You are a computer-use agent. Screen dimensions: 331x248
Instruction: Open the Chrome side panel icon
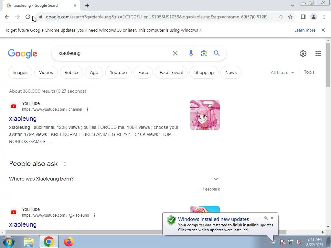tap(303, 17)
